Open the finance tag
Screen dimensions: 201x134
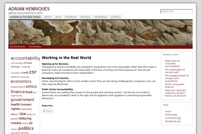18,92
